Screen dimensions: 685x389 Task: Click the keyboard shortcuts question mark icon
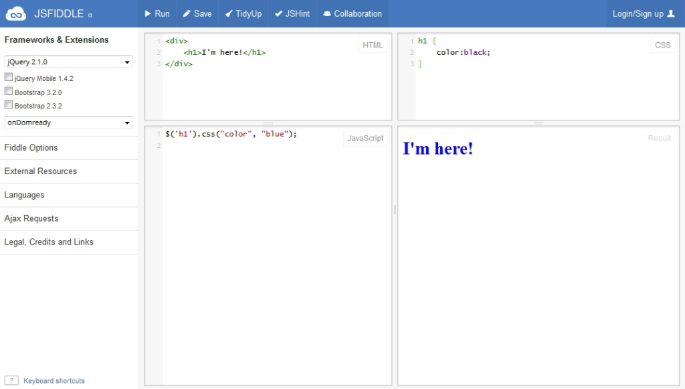pyautogui.click(x=11, y=380)
